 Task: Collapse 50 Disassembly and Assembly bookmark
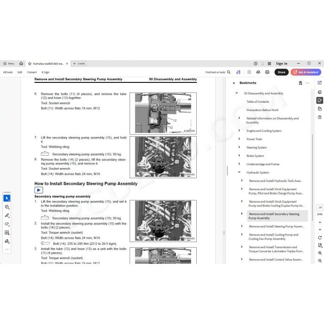click(x=237, y=93)
